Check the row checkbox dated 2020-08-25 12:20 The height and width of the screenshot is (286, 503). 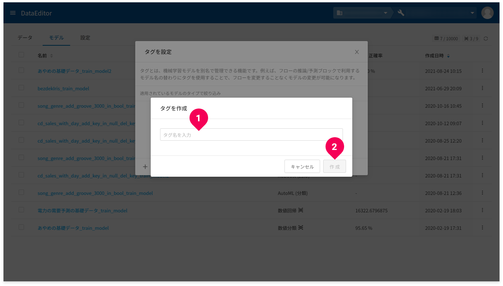click(21, 140)
